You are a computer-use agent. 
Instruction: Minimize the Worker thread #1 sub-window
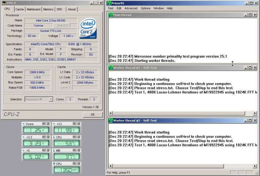coord(246,68)
